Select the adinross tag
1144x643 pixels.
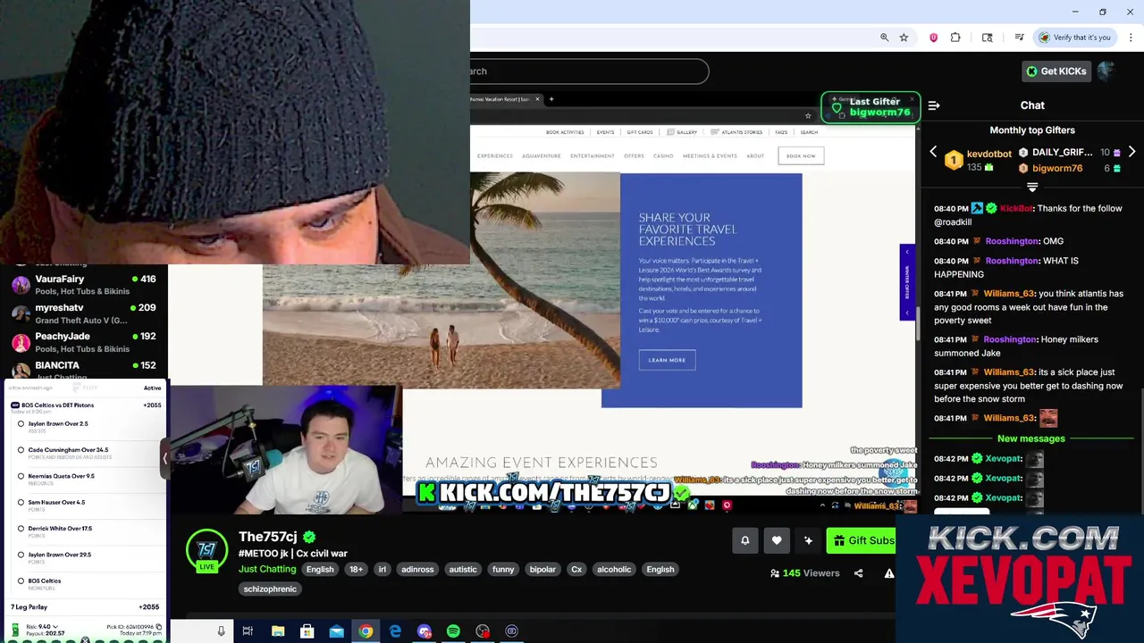417,569
